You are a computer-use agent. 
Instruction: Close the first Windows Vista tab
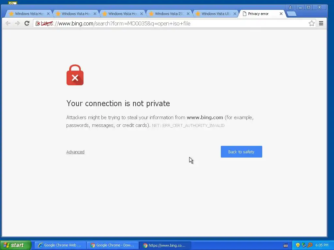tap(48, 14)
